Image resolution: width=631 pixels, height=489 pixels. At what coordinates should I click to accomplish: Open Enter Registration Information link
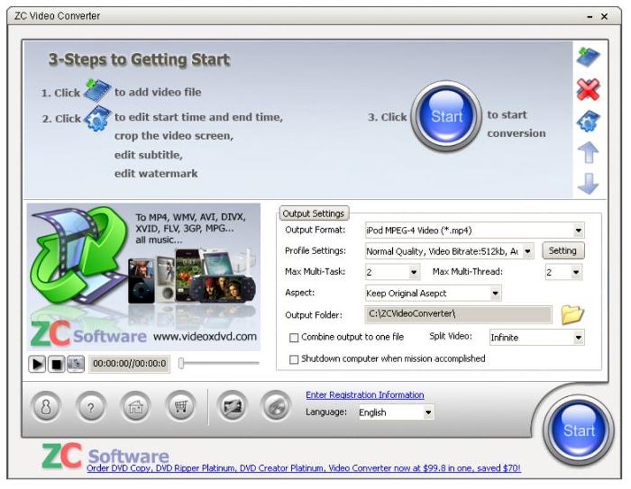tap(364, 395)
